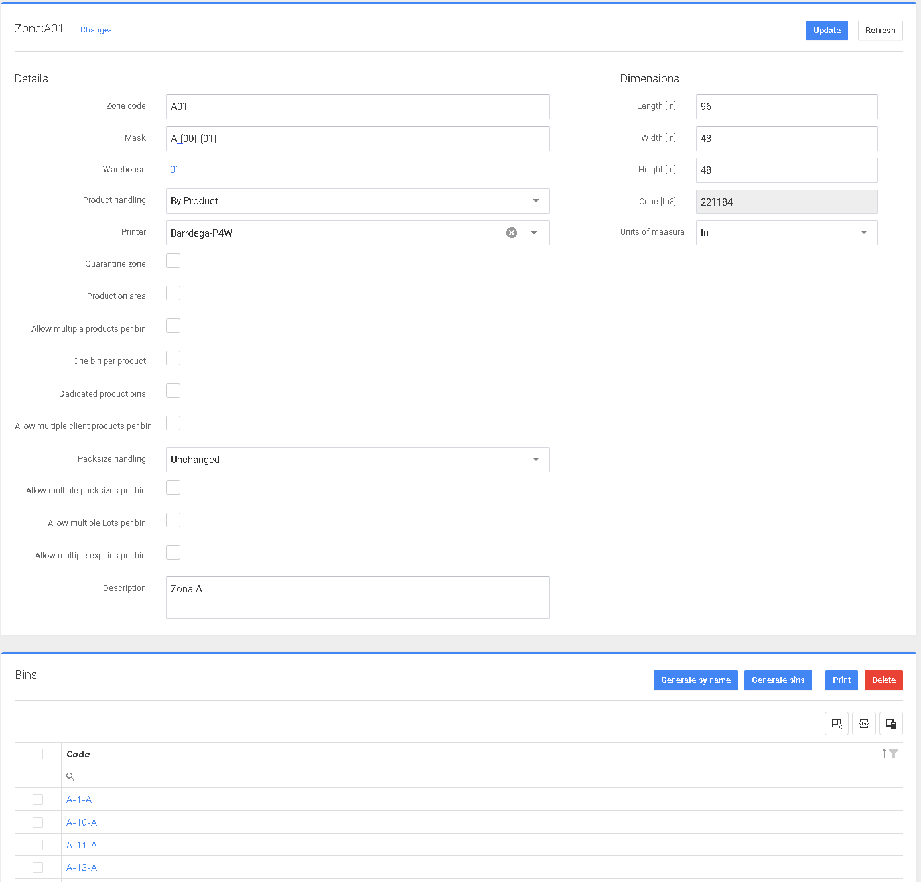The image size is (921, 882).
Task: Click the Code column filter funnel
Action: tap(894, 753)
